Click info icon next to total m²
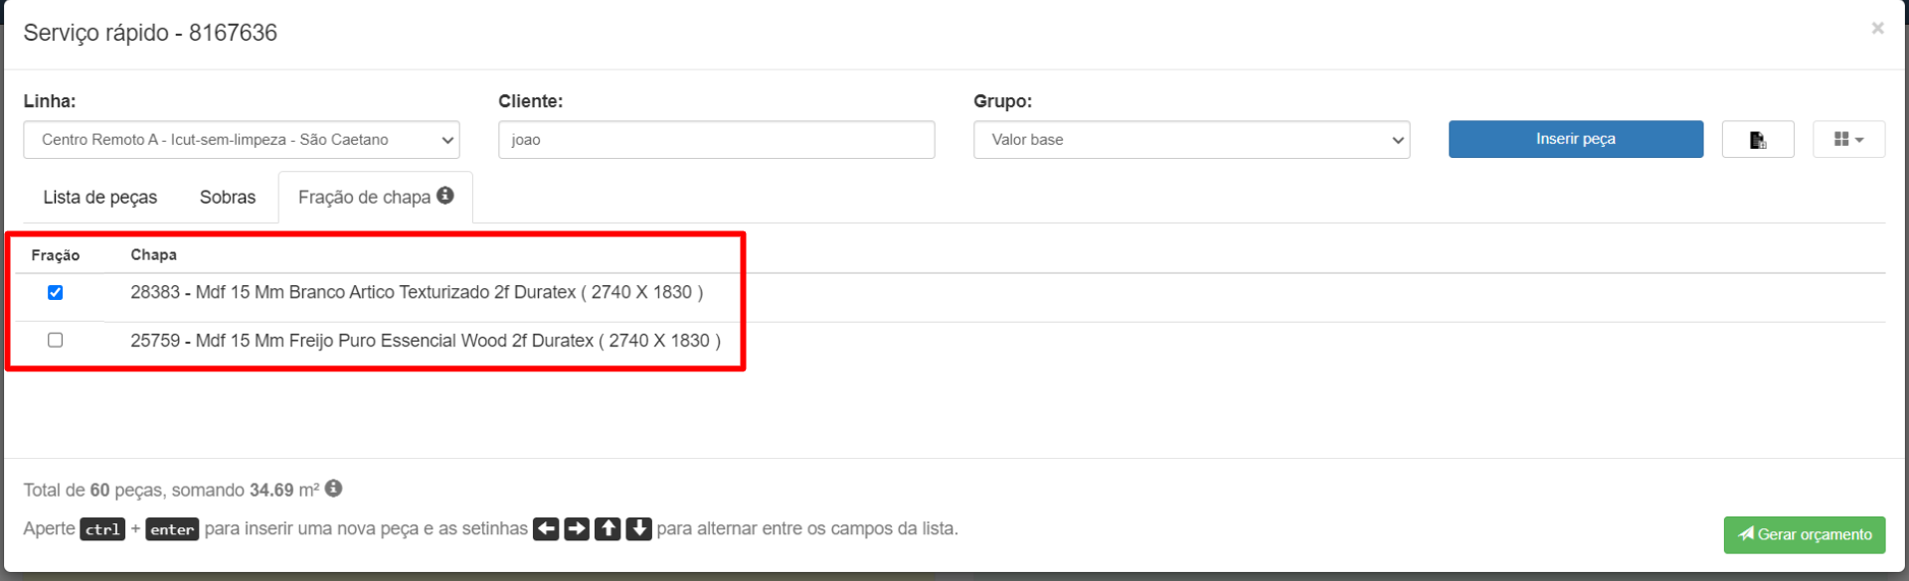Image resolution: width=1909 pixels, height=581 pixels. coord(334,489)
